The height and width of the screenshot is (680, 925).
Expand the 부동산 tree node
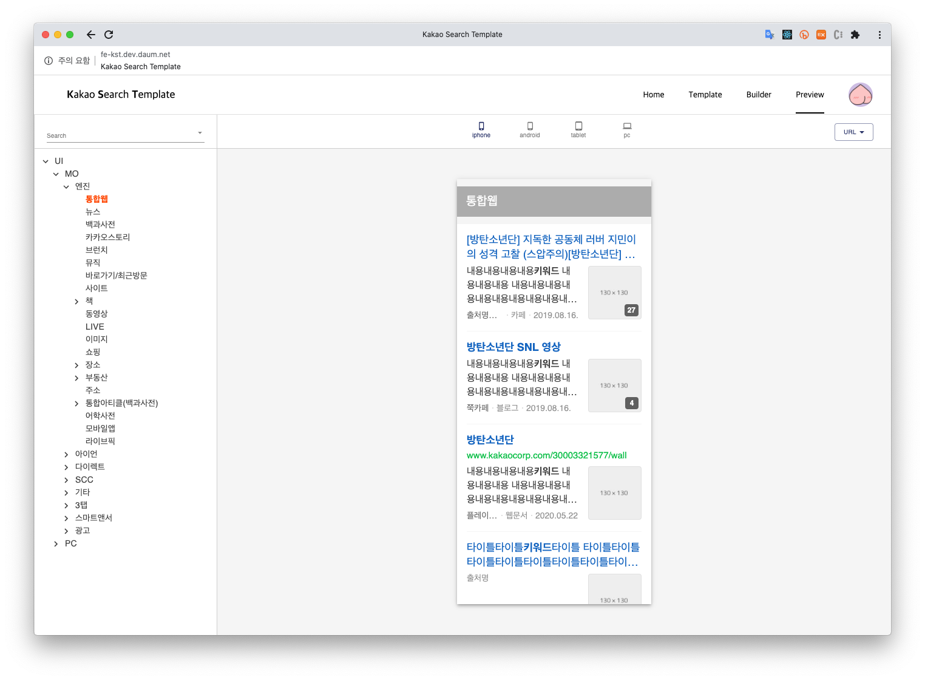(x=76, y=378)
